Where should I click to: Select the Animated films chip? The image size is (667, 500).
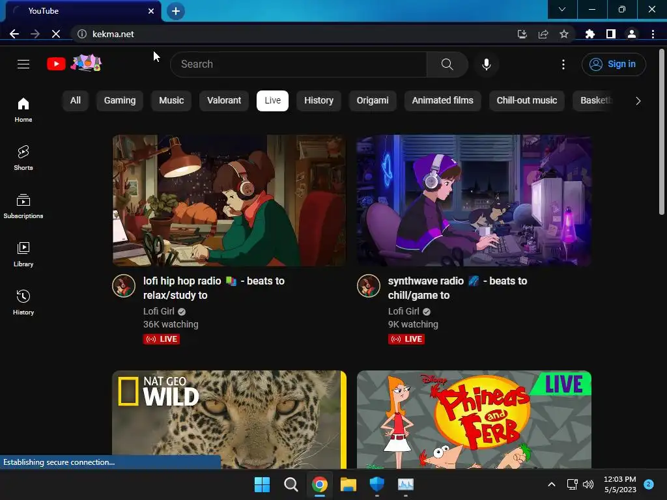click(x=442, y=101)
